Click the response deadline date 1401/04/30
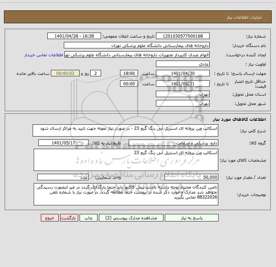The width and height of the screenshot is (276, 267). tap(183, 73)
